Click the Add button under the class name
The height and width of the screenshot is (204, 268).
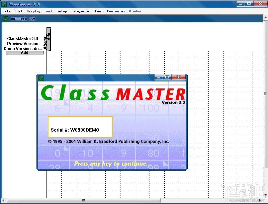(24, 52)
